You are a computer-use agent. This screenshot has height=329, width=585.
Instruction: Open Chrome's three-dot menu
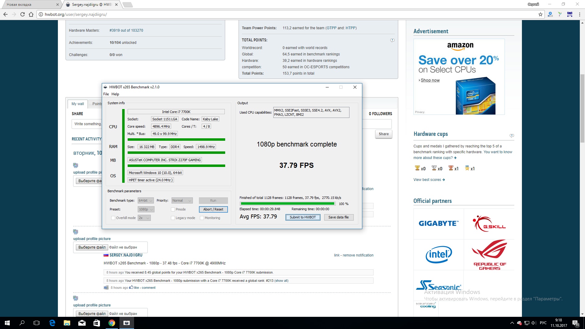click(x=580, y=14)
